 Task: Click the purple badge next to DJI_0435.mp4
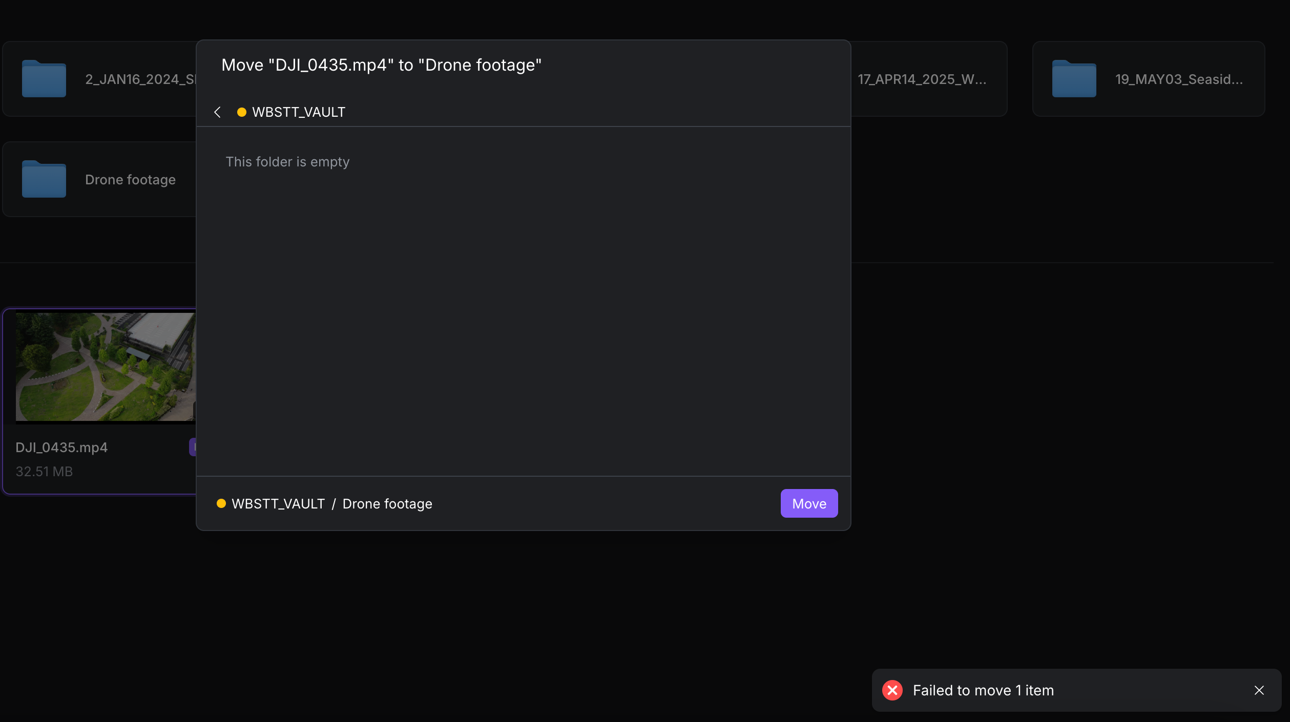coord(193,447)
